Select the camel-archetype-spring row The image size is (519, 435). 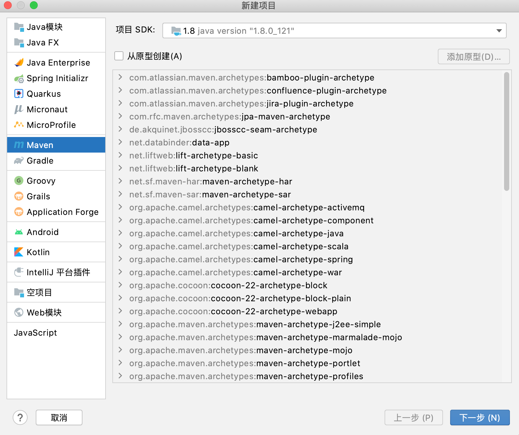[x=308, y=259]
